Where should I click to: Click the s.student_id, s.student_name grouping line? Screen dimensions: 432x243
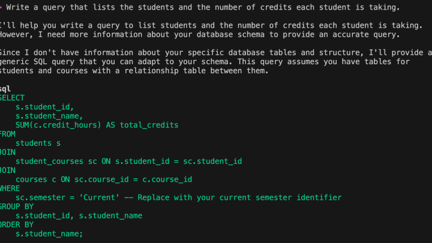pyautogui.click(x=79, y=216)
